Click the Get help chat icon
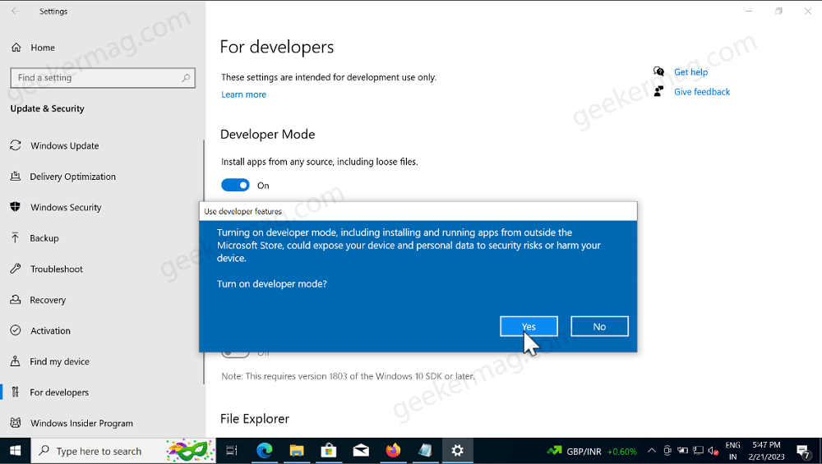 (x=658, y=71)
